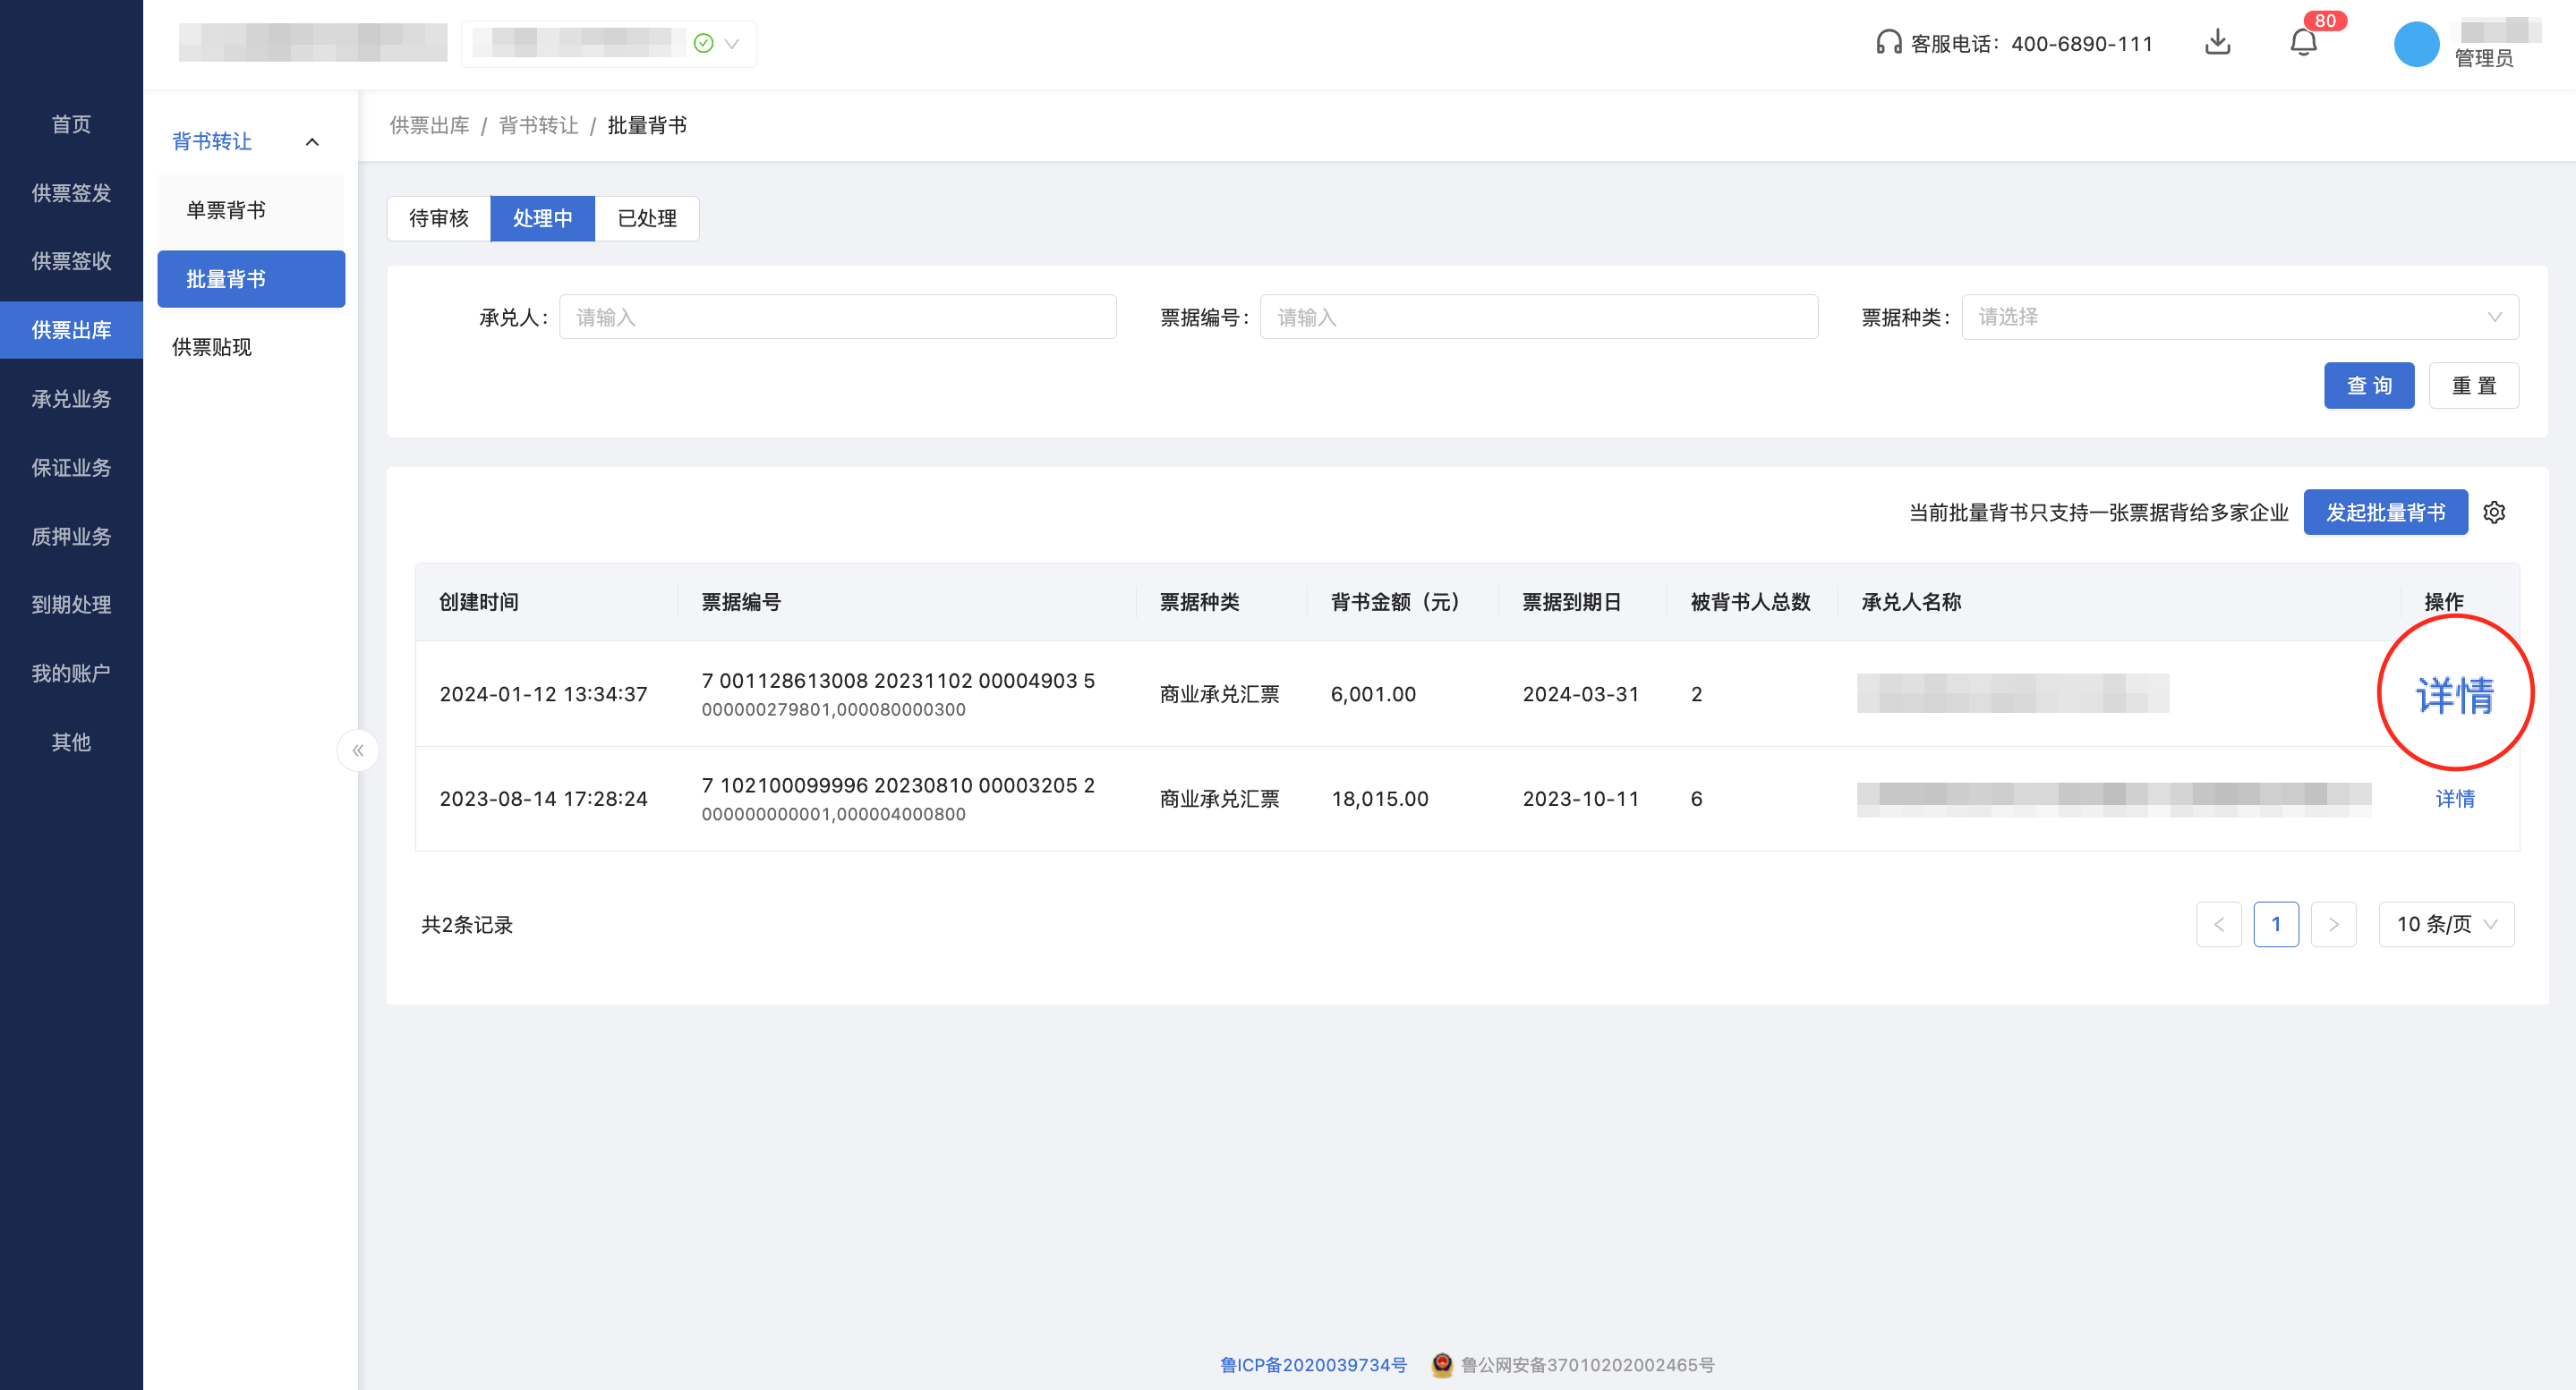Click the customer service headset icon
2576x1390 pixels.
click(1888, 42)
